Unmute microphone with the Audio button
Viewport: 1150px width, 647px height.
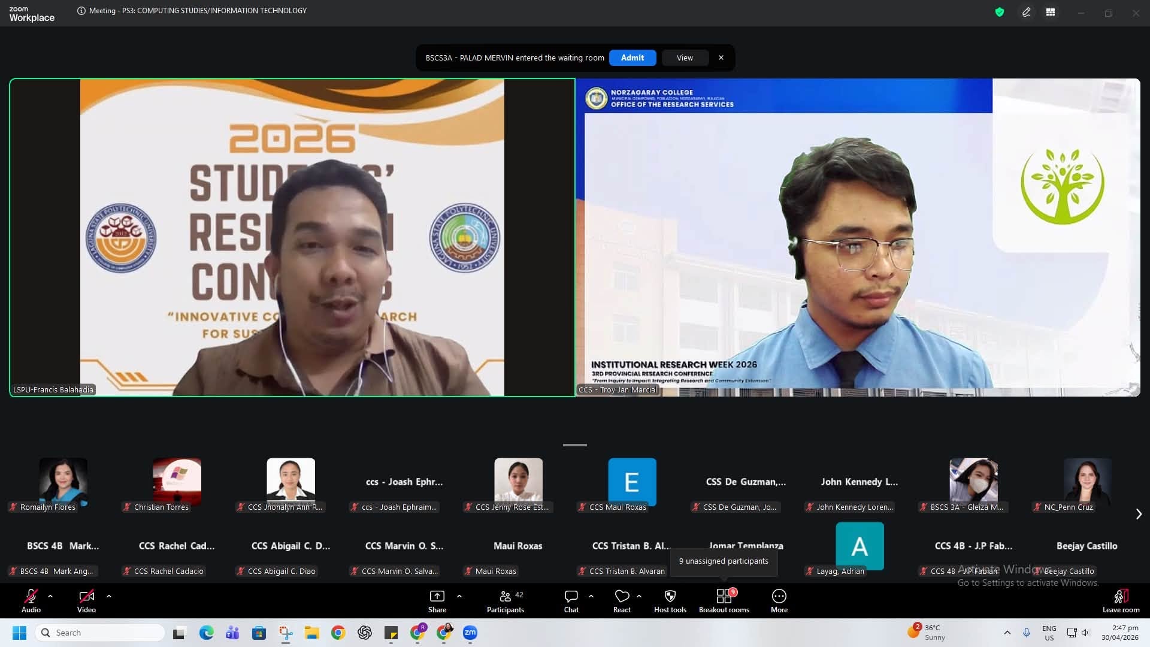pos(31,601)
